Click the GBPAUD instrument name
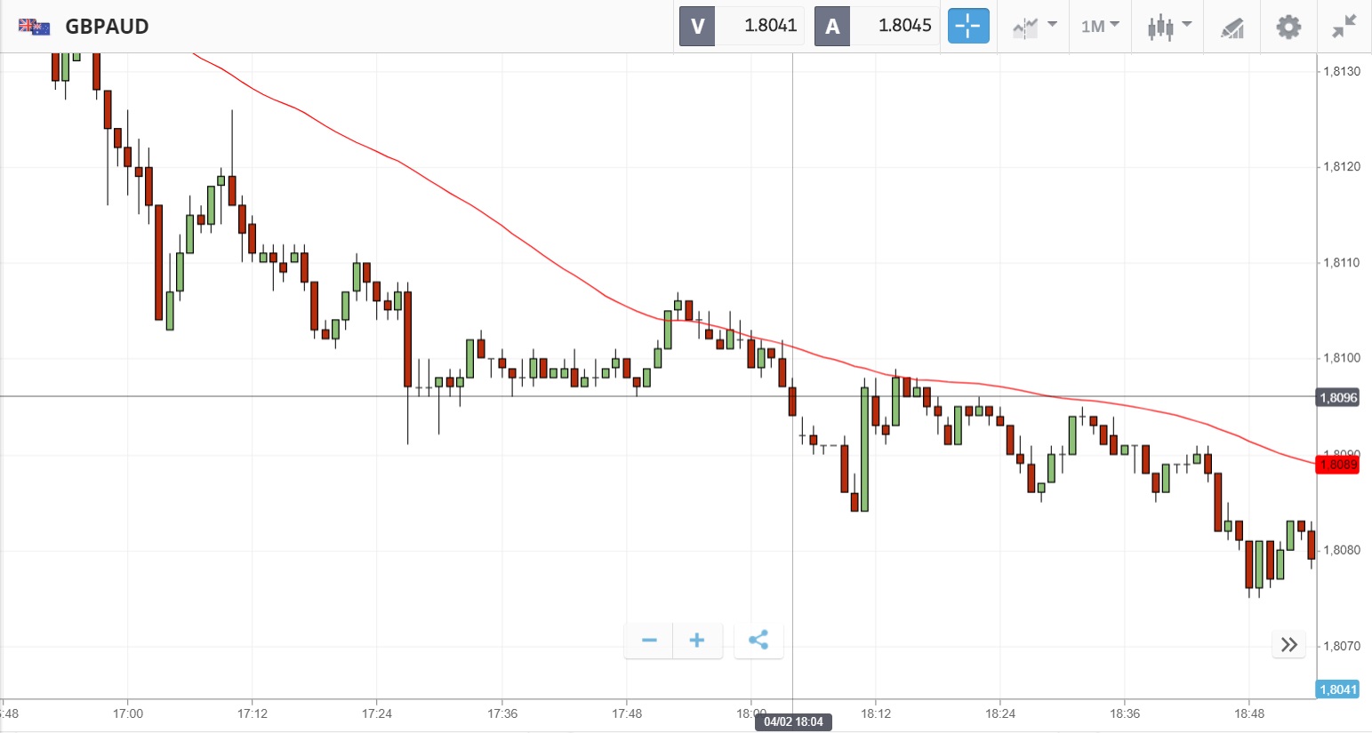The width and height of the screenshot is (1372, 733). [107, 27]
